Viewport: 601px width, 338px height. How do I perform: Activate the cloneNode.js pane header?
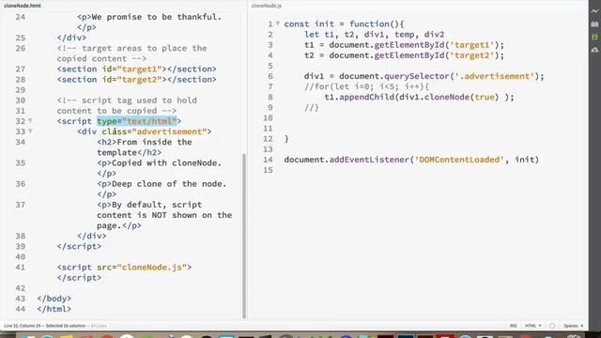pyautogui.click(x=267, y=6)
